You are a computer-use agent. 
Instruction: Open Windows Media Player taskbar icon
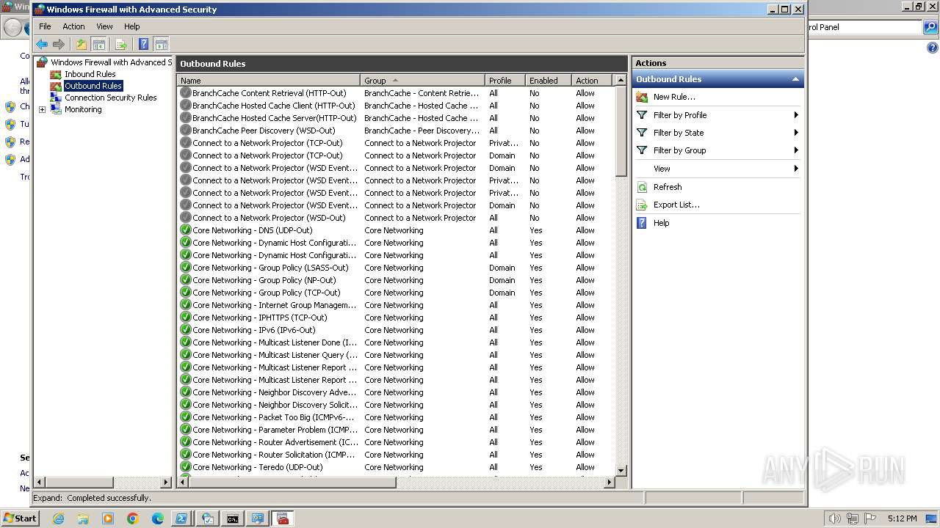[x=108, y=518]
